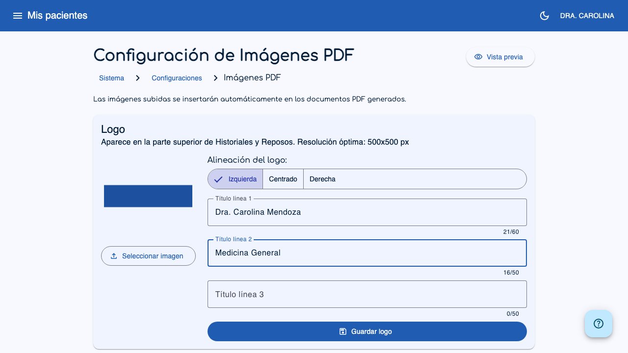The image size is (628, 353).
Task: Click the chevron after Configuraciones breadcrumb
Action: (216, 78)
